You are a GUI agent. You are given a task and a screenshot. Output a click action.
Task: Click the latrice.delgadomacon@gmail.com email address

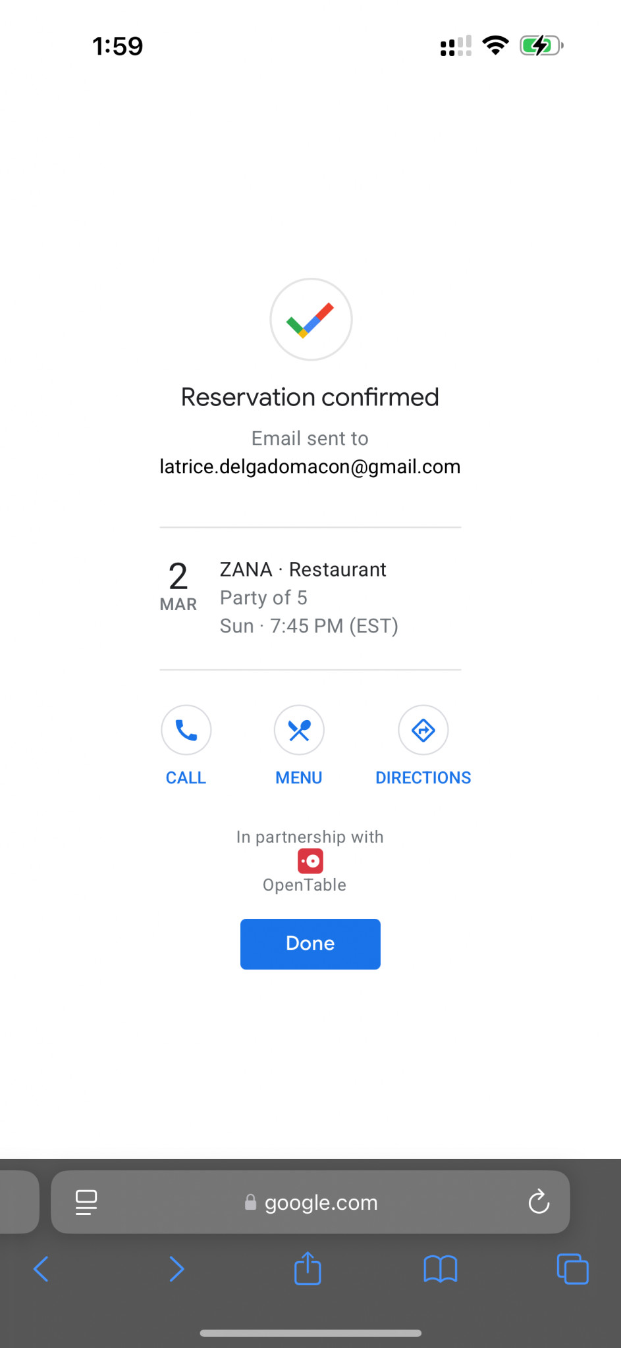pyautogui.click(x=310, y=467)
